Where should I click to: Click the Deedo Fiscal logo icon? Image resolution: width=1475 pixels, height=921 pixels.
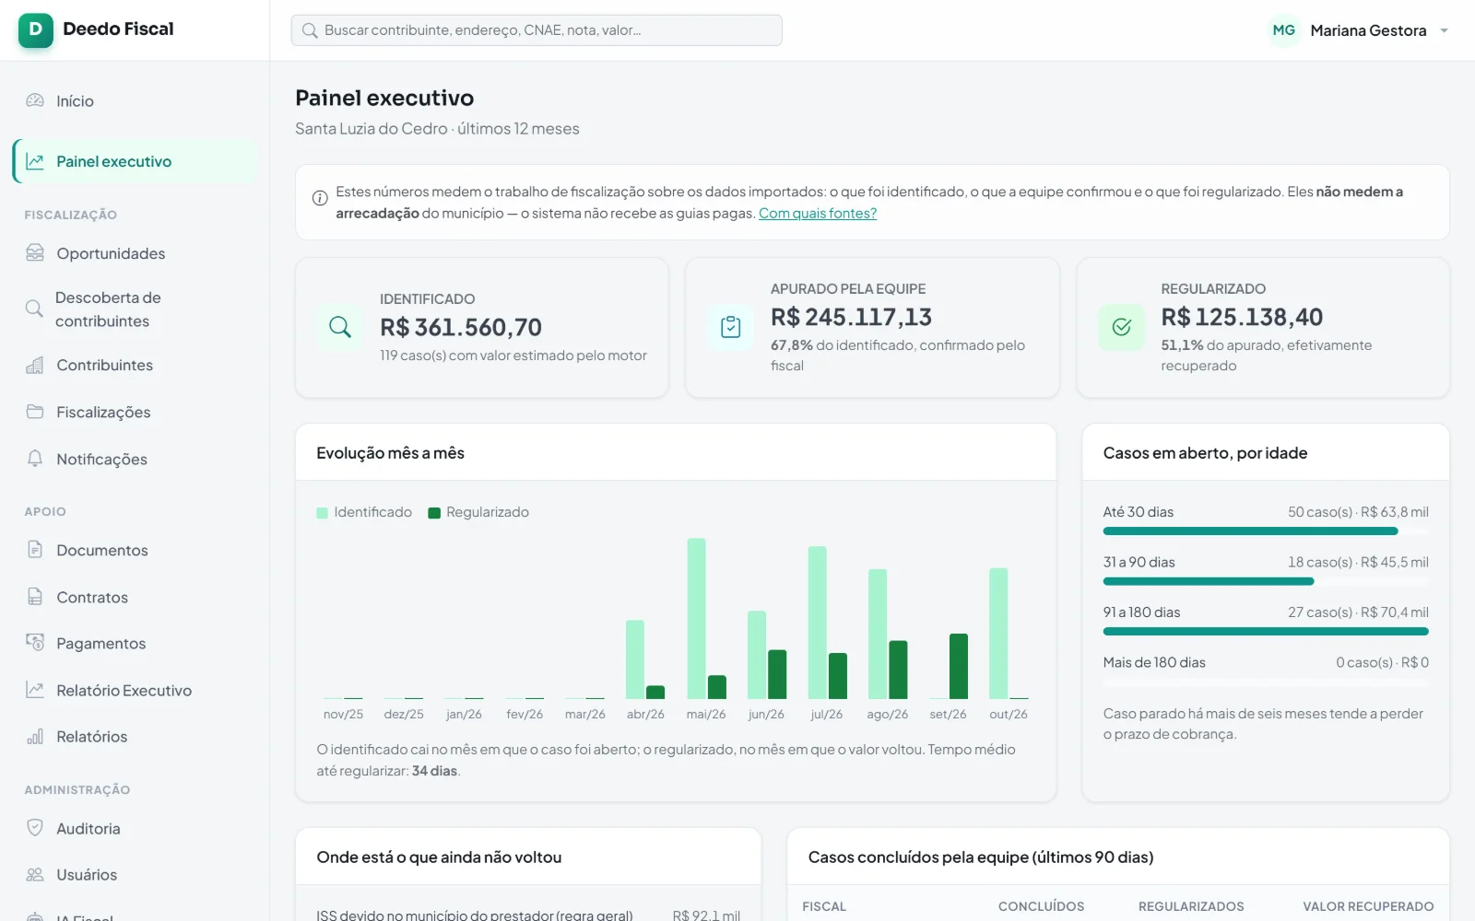(x=36, y=29)
